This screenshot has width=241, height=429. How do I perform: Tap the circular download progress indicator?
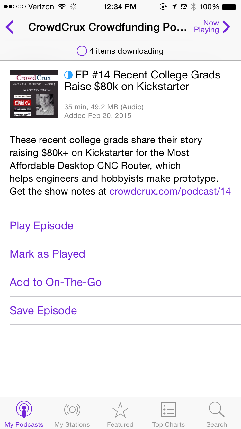82,51
